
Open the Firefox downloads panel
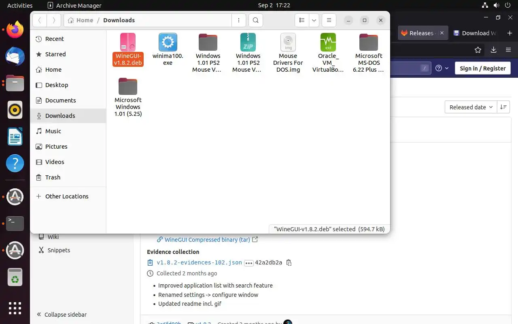(x=493, y=50)
